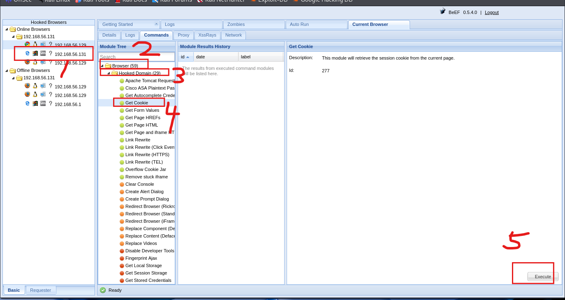Viewport: 565px width, 300px height.
Task: Select the Get Page HTML module
Action: pyautogui.click(x=141, y=125)
